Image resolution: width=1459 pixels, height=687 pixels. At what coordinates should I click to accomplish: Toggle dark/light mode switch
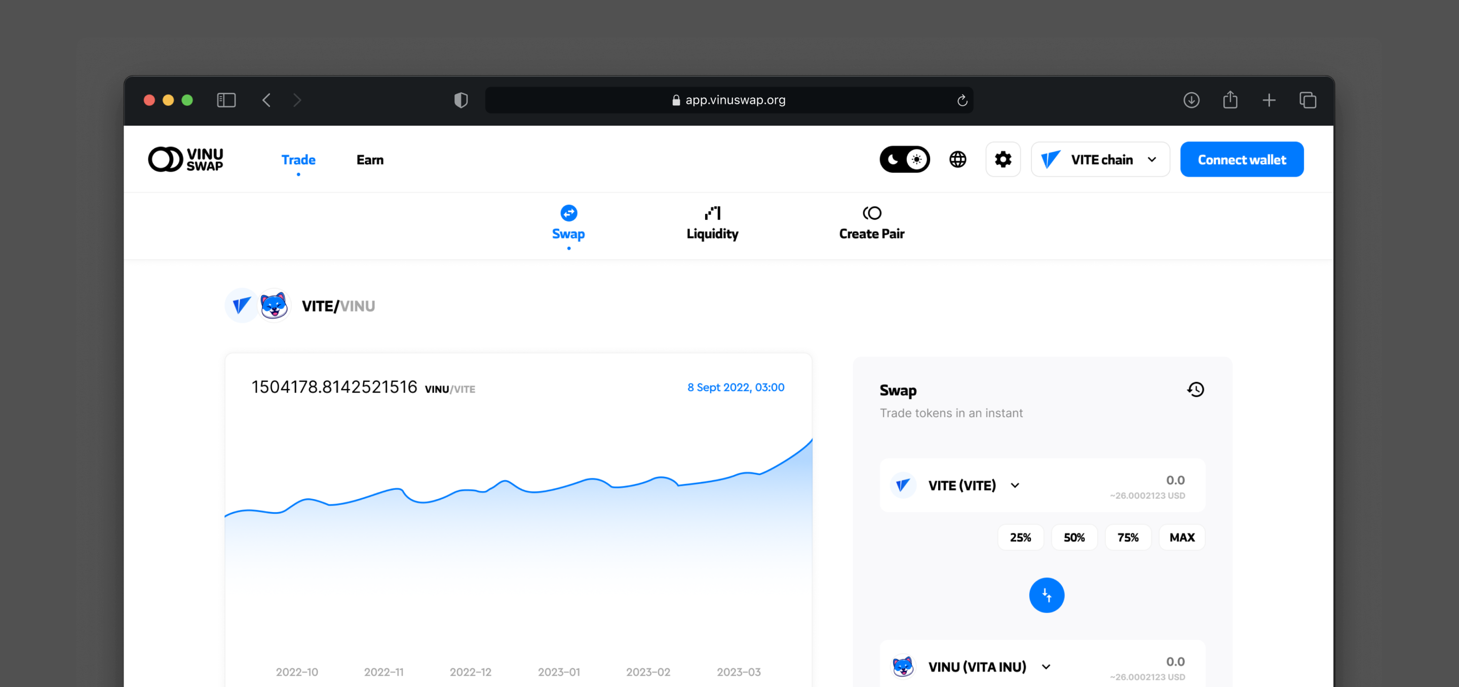pos(904,159)
